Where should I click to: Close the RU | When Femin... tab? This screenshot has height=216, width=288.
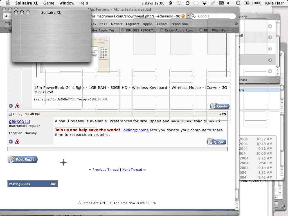coord(201,30)
